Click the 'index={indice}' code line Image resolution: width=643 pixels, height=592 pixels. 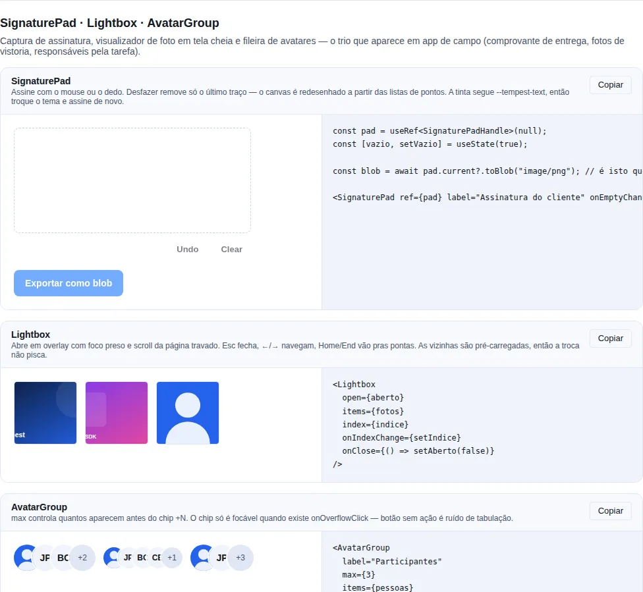(x=376, y=424)
